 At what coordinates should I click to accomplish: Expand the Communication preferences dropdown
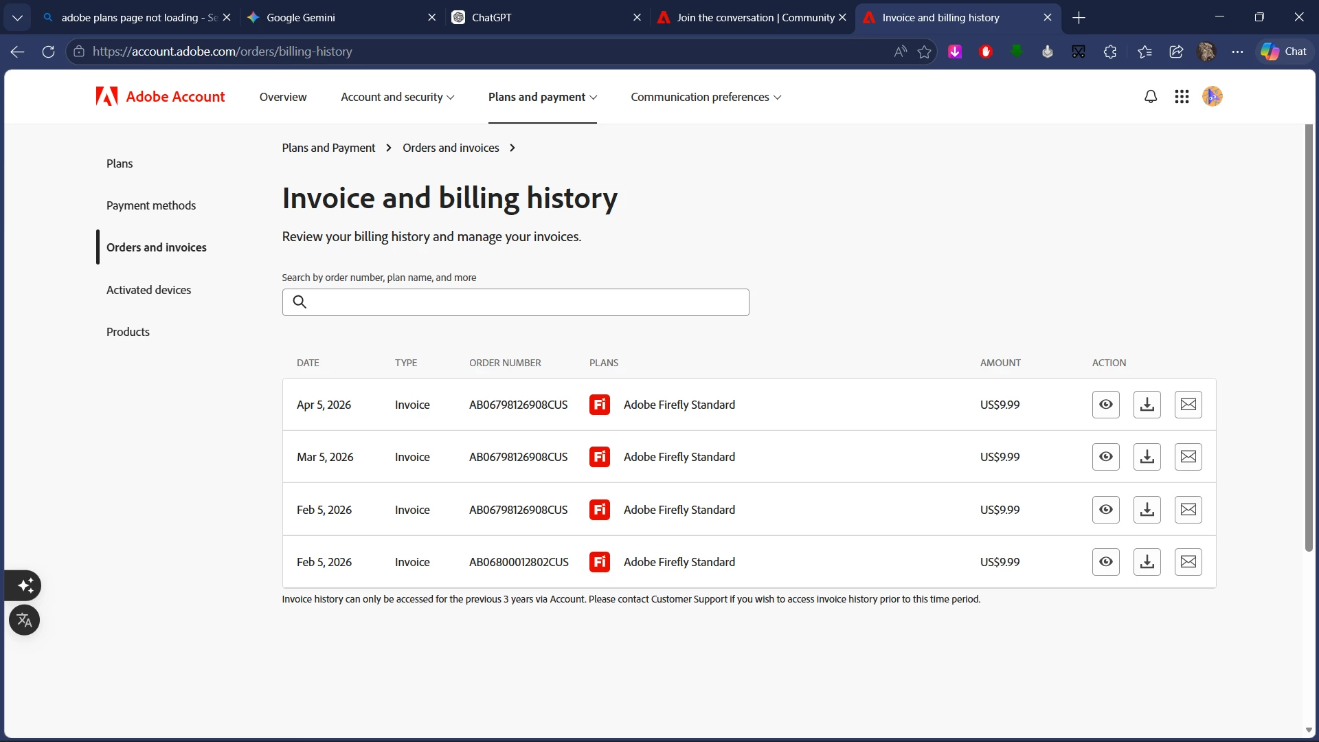pyautogui.click(x=706, y=97)
